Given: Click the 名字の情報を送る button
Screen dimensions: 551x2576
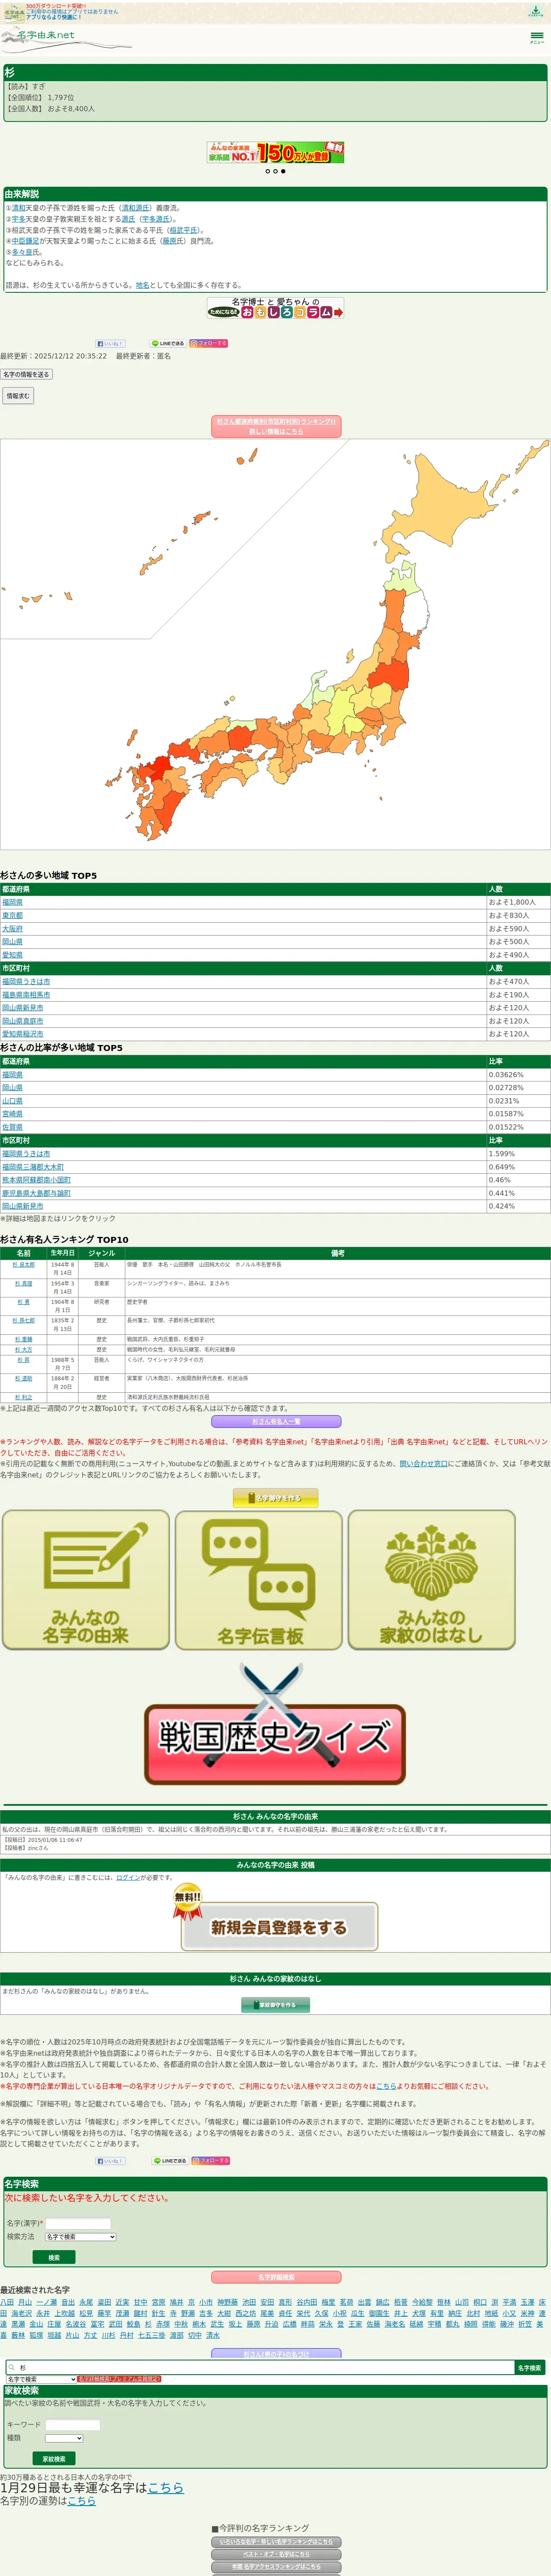Looking at the screenshot, I should tap(26, 375).
